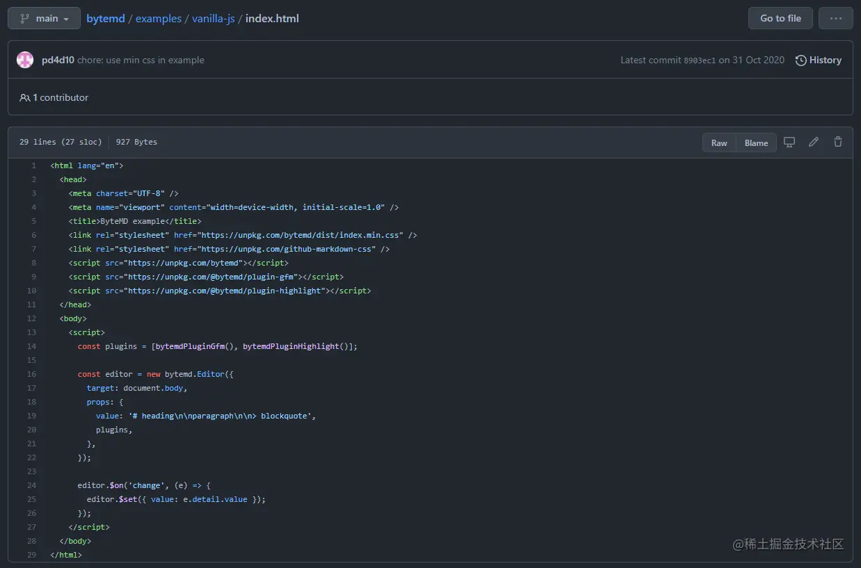Open file in GitHub Desktop icon
861x568 pixels.
(x=789, y=142)
